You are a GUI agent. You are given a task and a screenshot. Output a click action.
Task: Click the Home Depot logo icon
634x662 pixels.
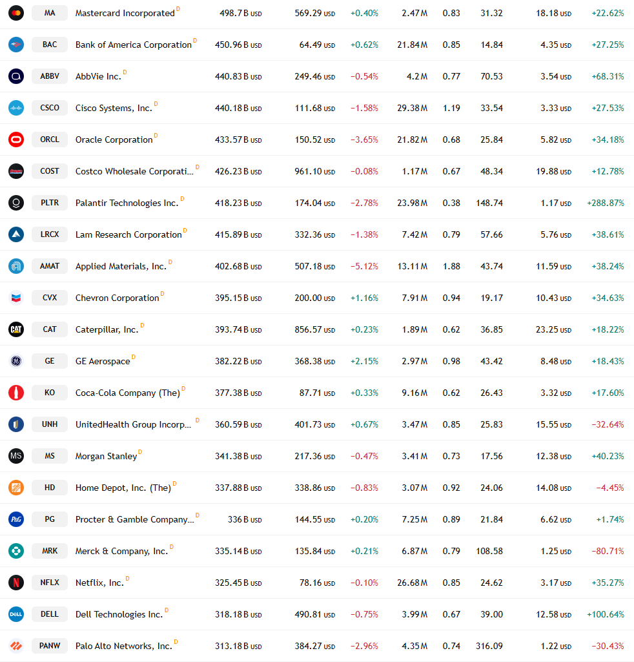[16, 488]
